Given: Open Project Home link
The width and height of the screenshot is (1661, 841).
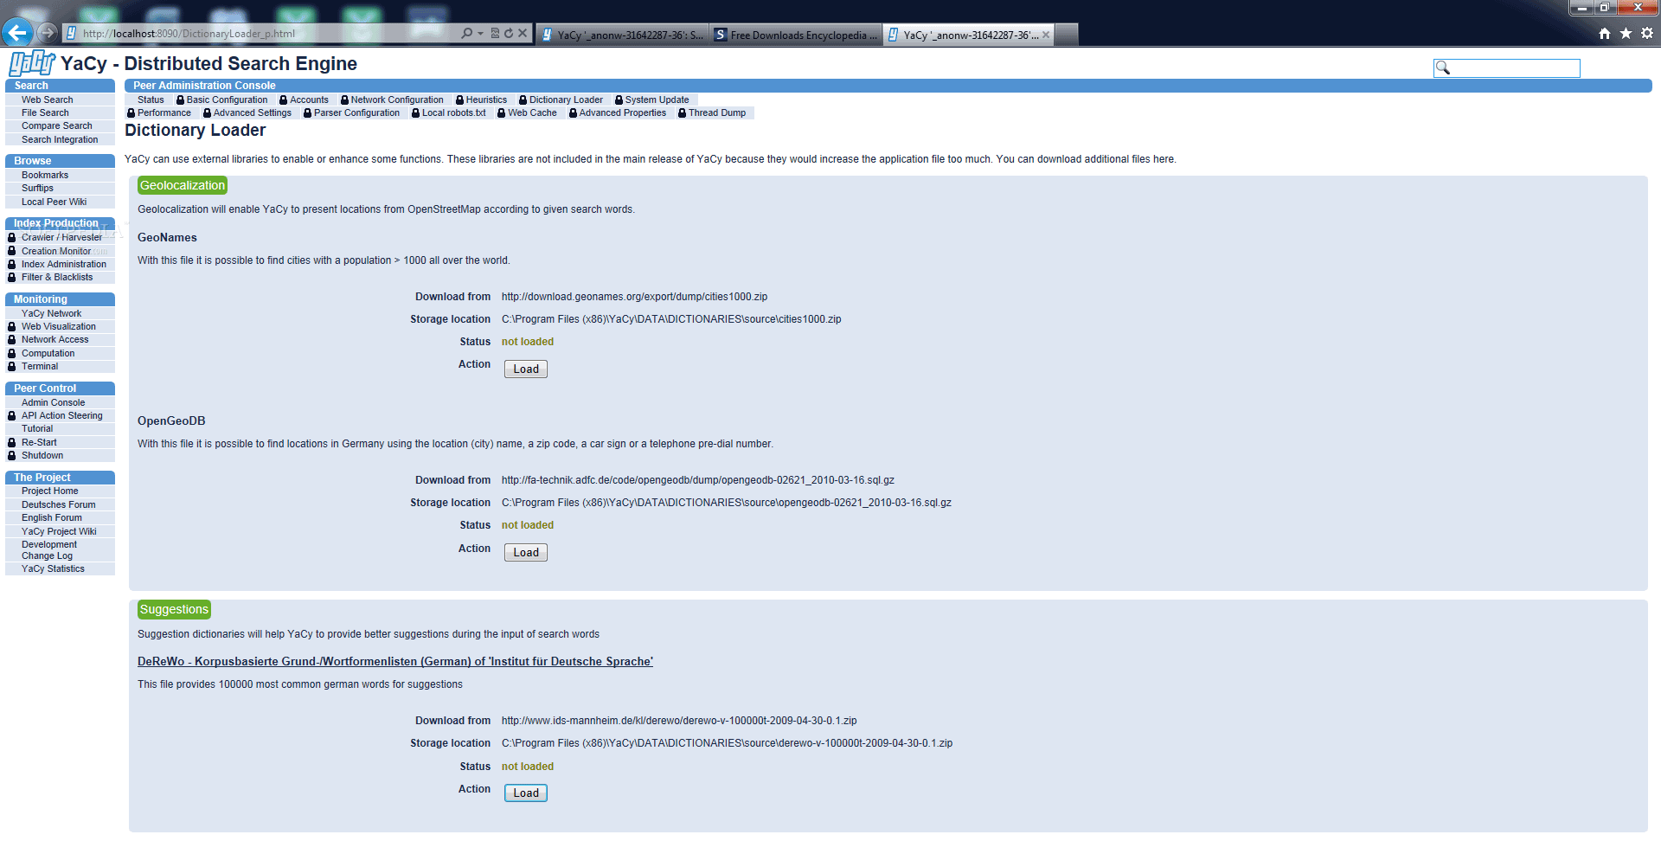Looking at the screenshot, I should coord(50,491).
